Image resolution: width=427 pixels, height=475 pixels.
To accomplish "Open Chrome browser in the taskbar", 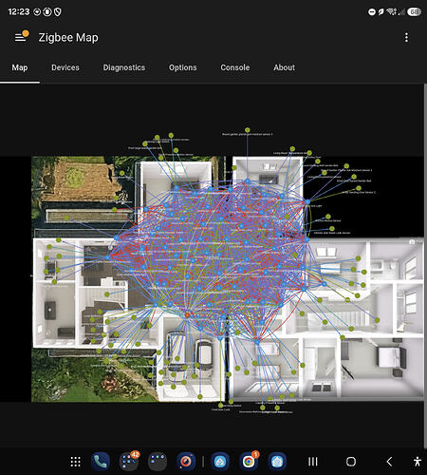I will 249,461.
